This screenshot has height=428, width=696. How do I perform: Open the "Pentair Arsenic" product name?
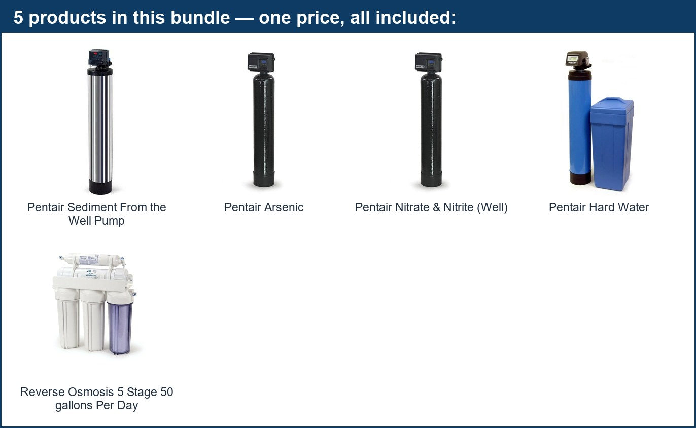[x=264, y=207]
